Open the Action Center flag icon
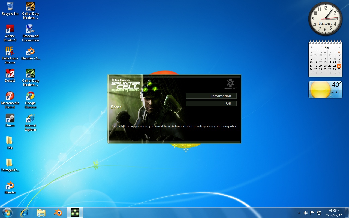The height and width of the screenshot is (218, 349). (312, 213)
